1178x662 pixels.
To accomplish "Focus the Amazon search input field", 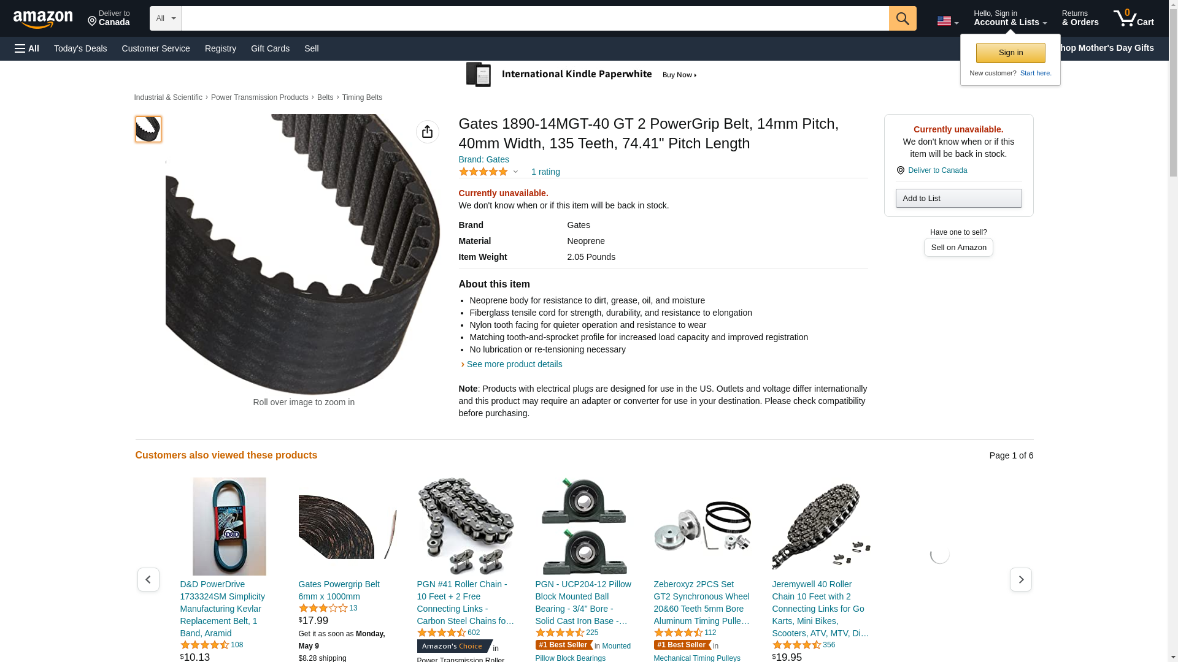I will (x=535, y=18).
